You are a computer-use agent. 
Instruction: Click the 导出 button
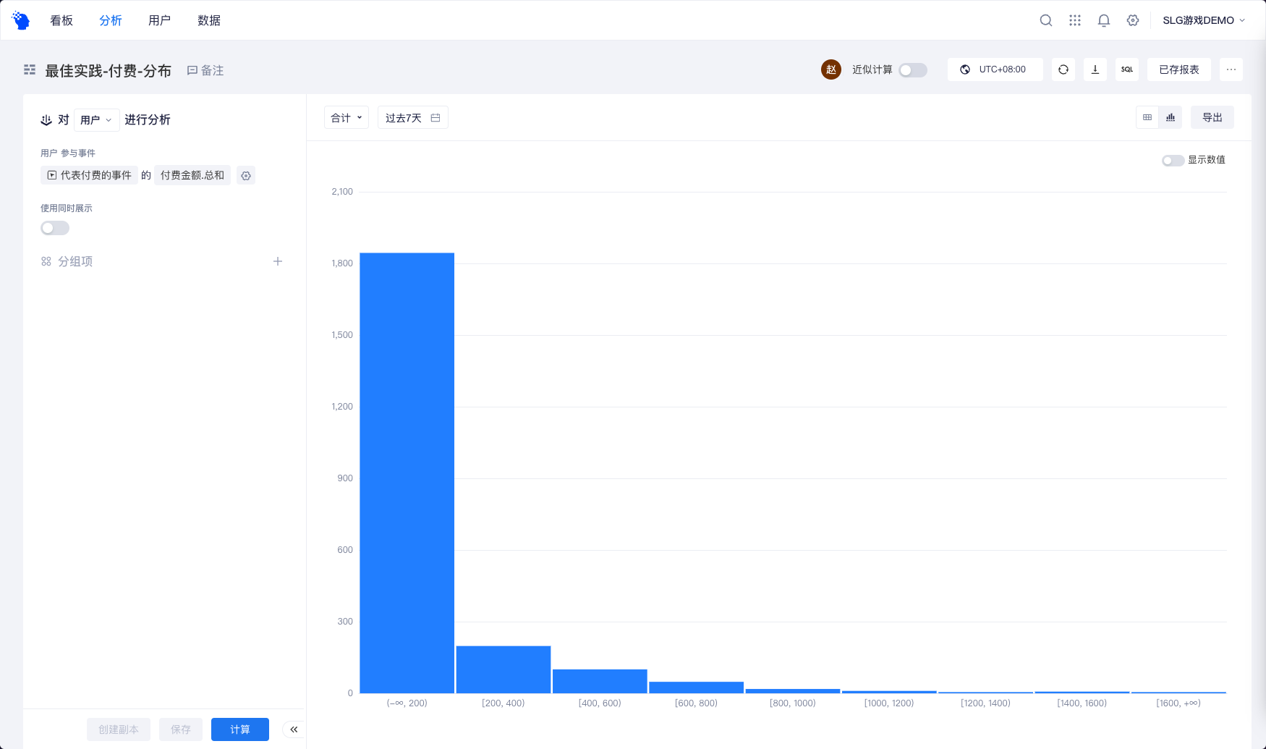point(1212,117)
